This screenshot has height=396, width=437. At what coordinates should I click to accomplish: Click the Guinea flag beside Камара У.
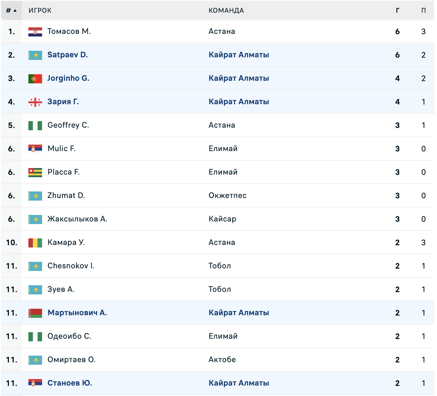pos(35,243)
